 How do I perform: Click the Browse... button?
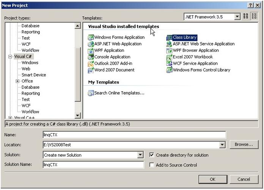244,145
